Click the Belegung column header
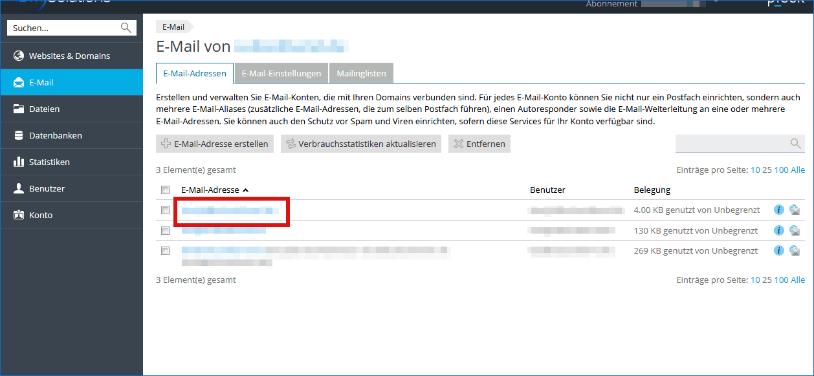This screenshot has width=814, height=376. pos(652,190)
